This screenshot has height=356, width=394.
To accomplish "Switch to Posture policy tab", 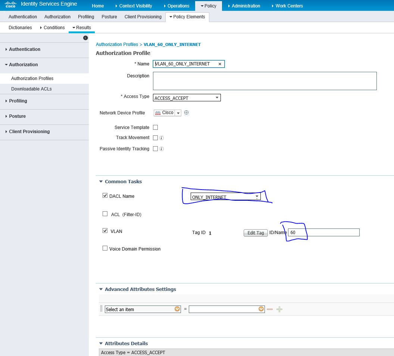I will click(x=109, y=17).
